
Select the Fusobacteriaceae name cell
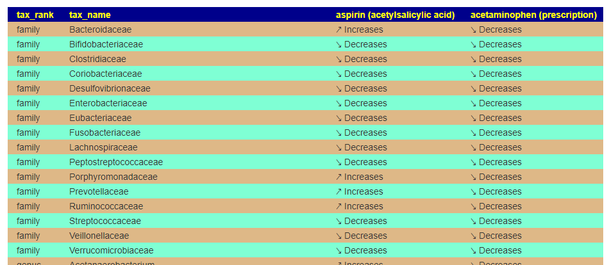point(105,132)
